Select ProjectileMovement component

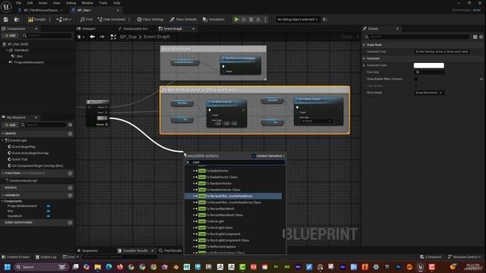(x=29, y=62)
